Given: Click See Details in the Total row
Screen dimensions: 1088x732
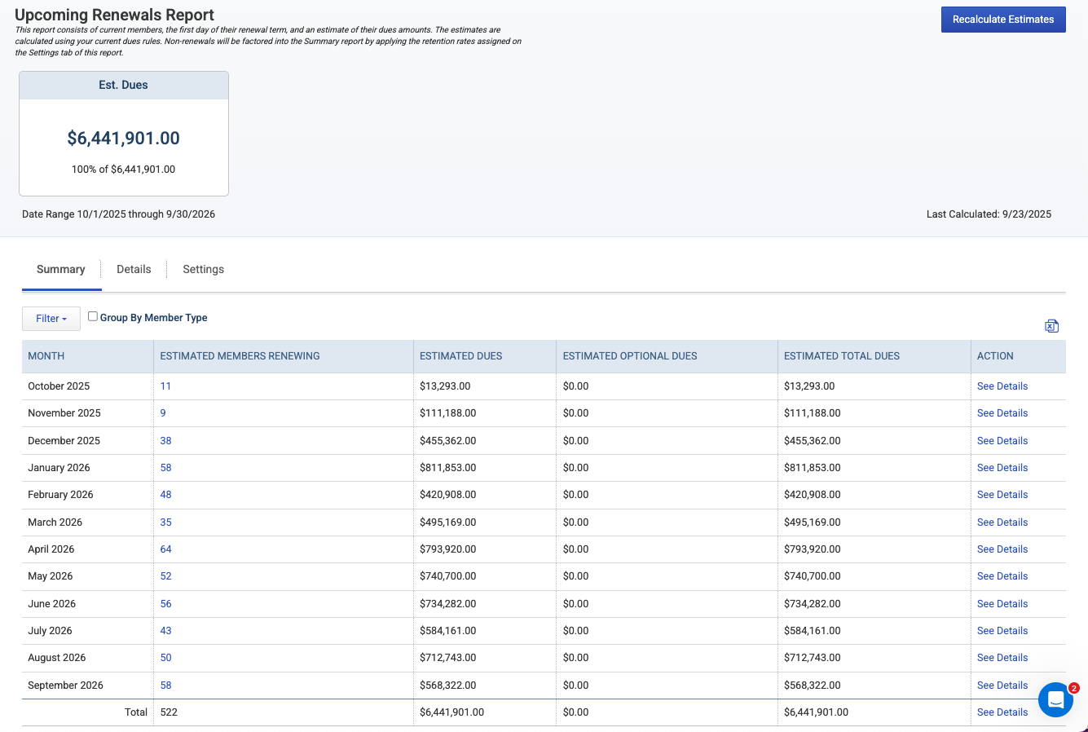Looking at the screenshot, I should pyautogui.click(x=1002, y=712).
